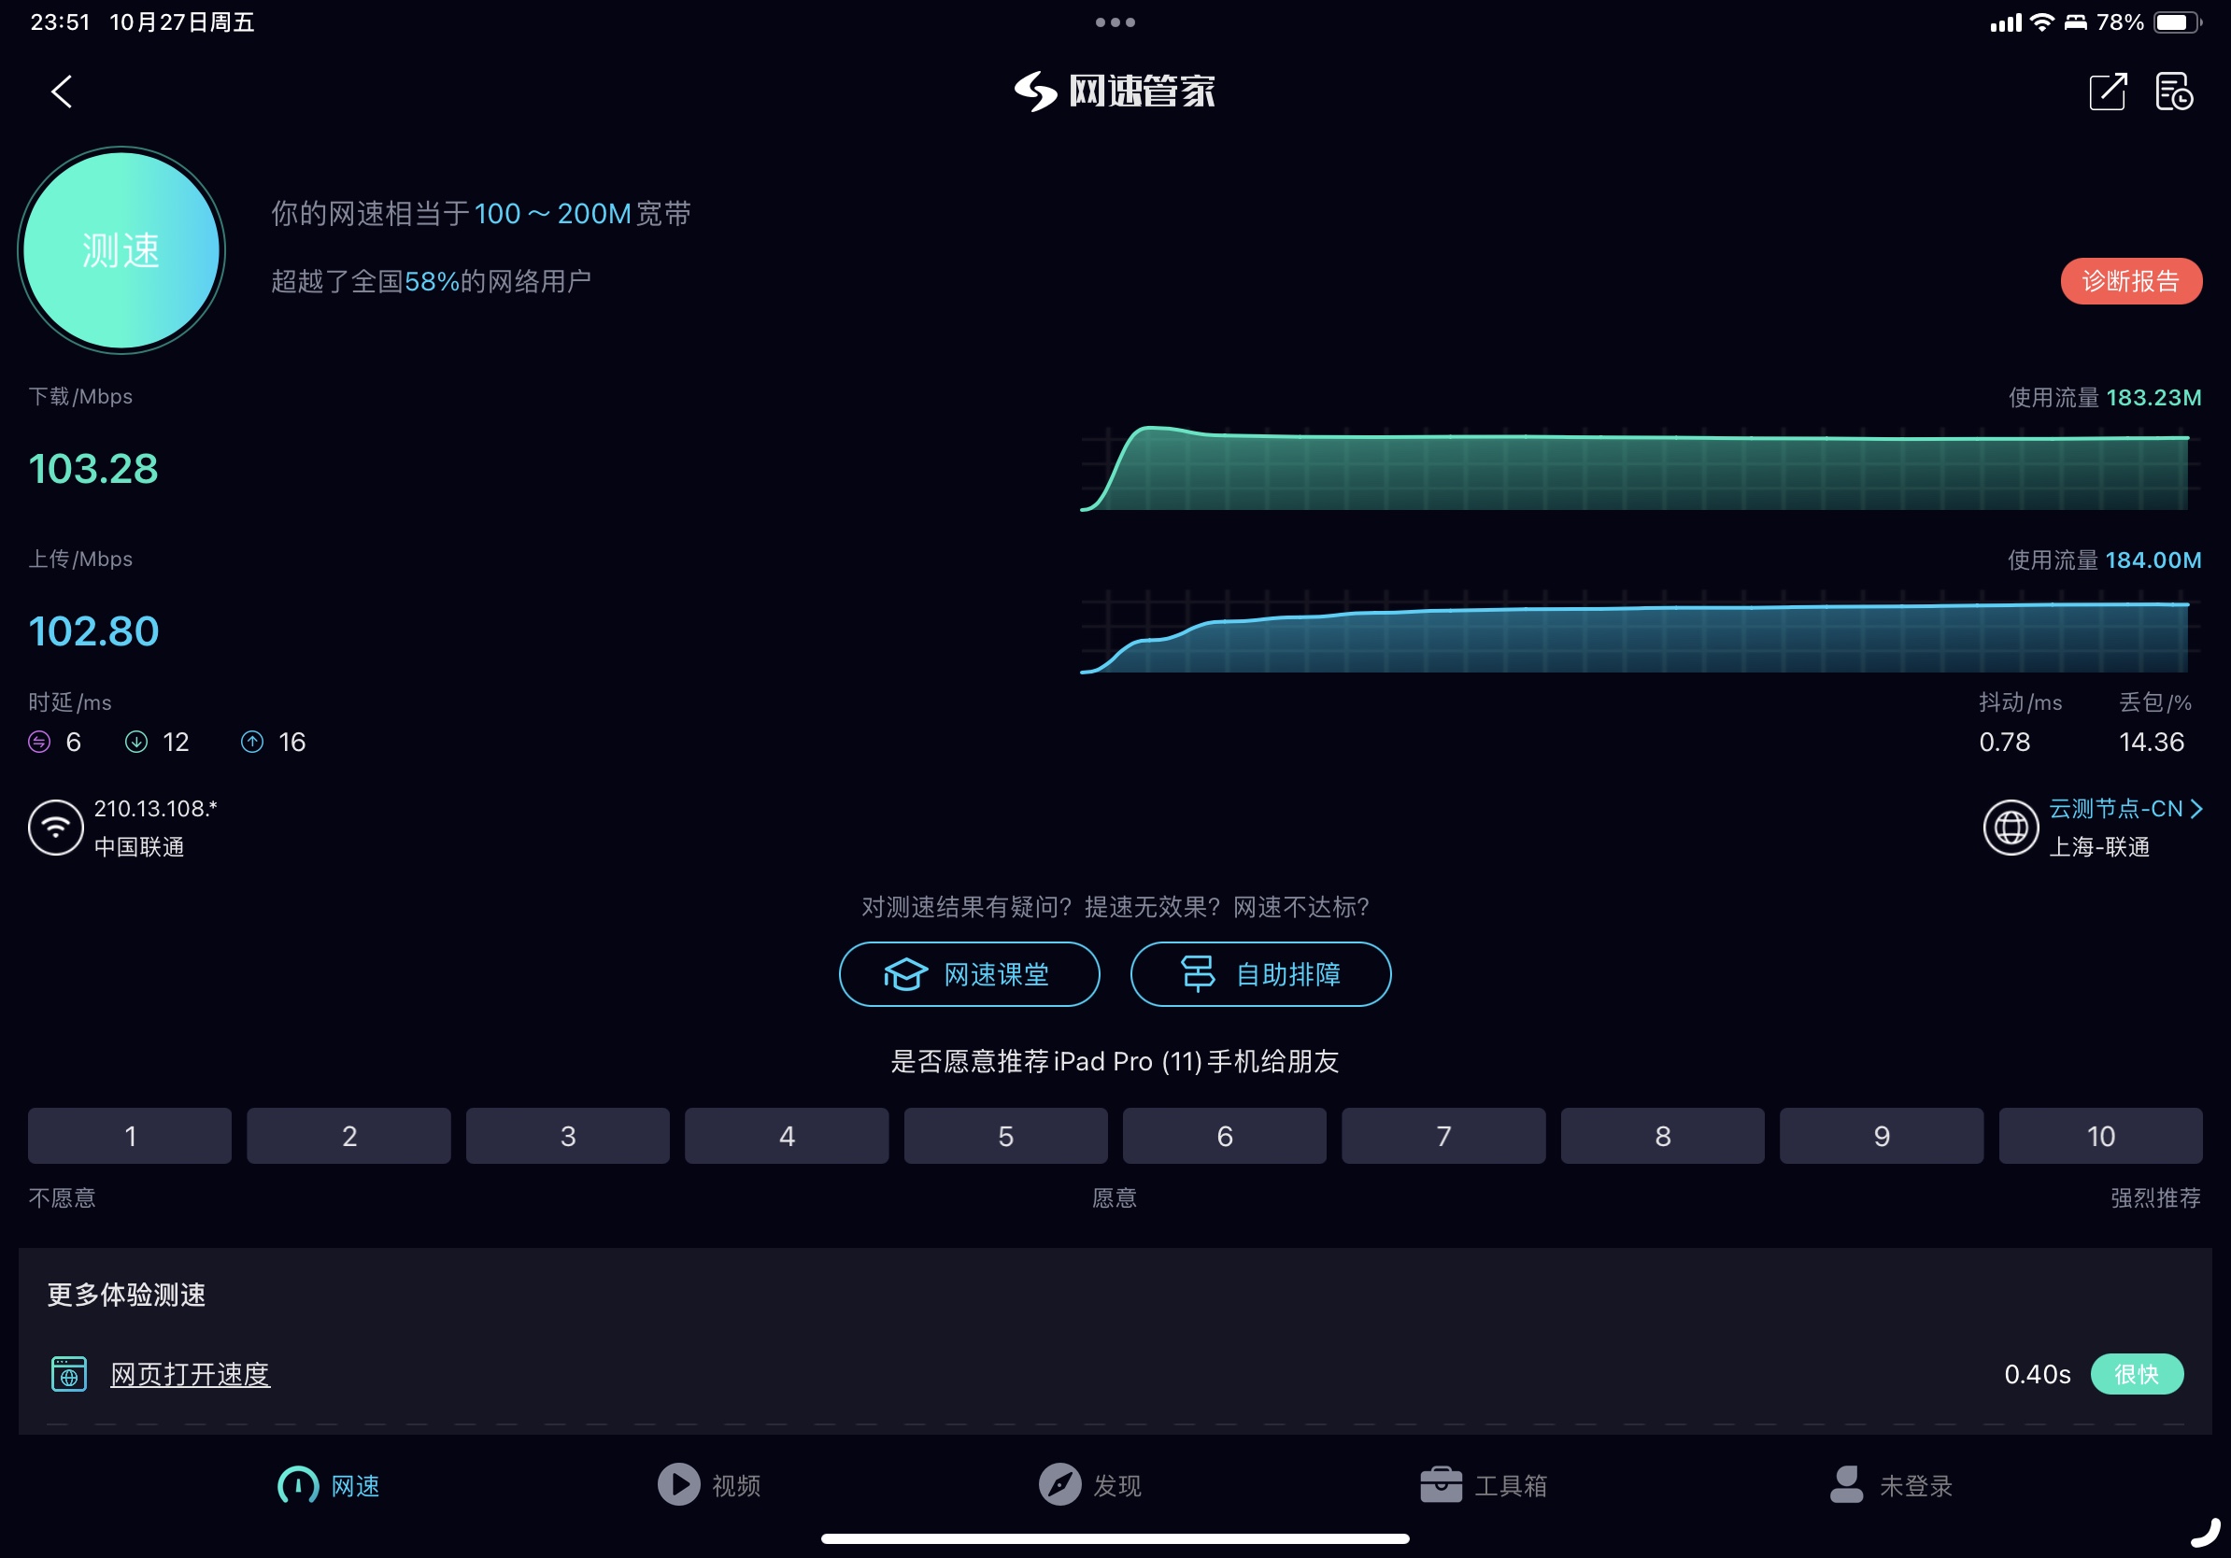Screen dimensions: 2231x1558
Task: Open 网速课堂 speed classroom
Action: pos(969,974)
